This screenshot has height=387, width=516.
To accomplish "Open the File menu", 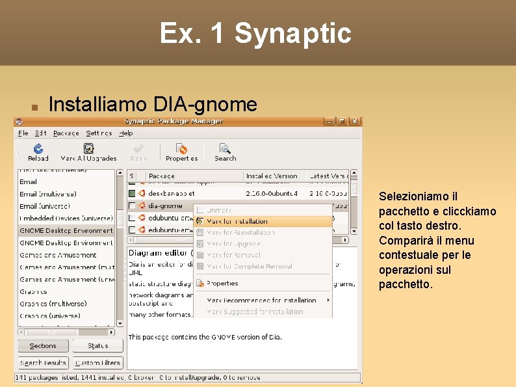I will pos(23,133).
